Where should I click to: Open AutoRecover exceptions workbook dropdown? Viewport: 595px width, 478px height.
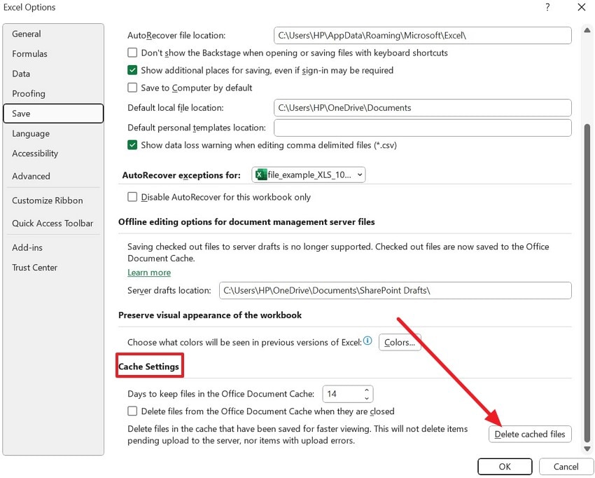pyautogui.click(x=309, y=175)
